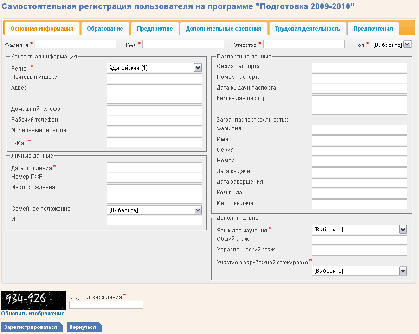Focus the Код подтверждения input field
This screenshot has height=334, width=419.
[x=106, y=305]
